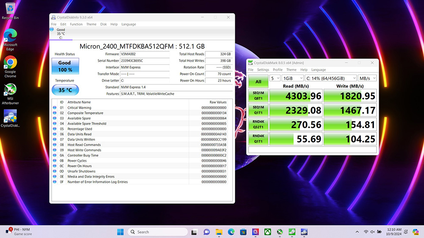
Task: Open the test count dropdown showing 5
Action: click(x=275, y=78)
